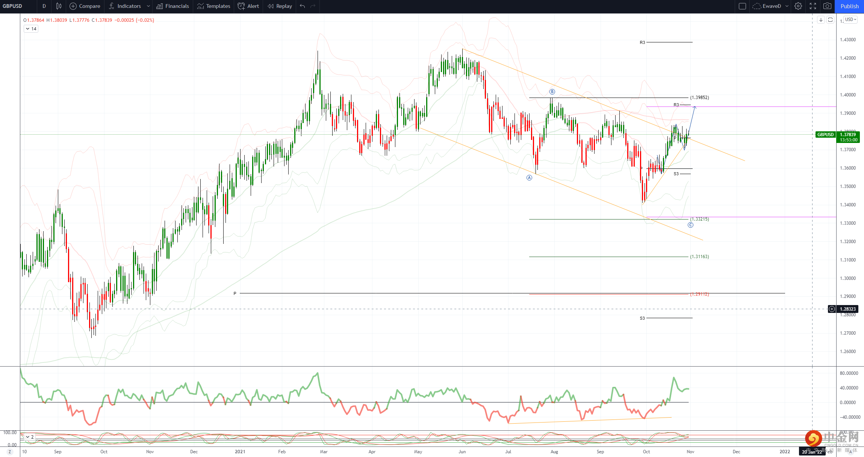
Task: Change the D timeframe interval
Action: (x=44, y=6)
